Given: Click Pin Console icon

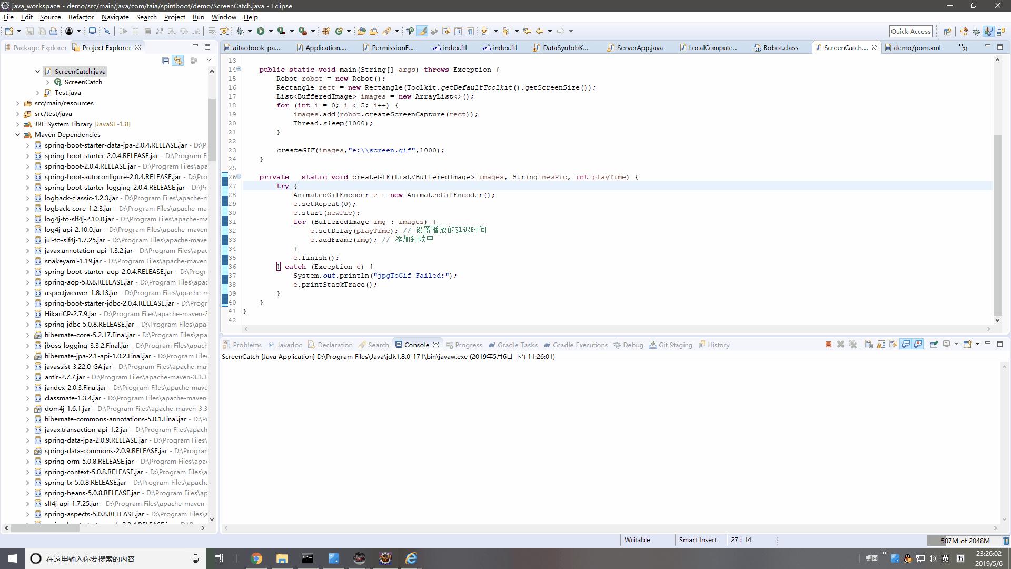Looking at the screenshot, I should tap(934, 345).
